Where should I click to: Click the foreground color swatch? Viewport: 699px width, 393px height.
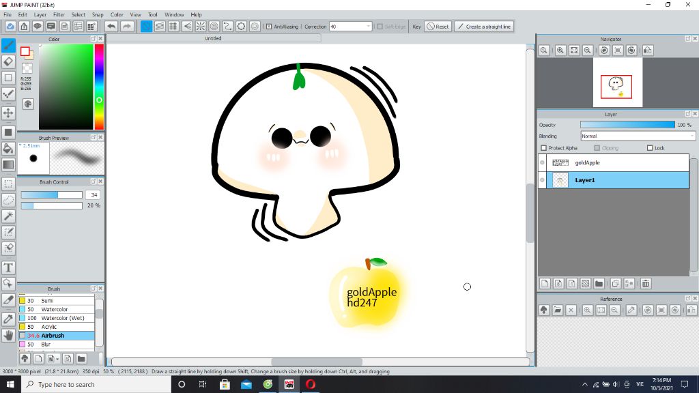tap(25, 51)
